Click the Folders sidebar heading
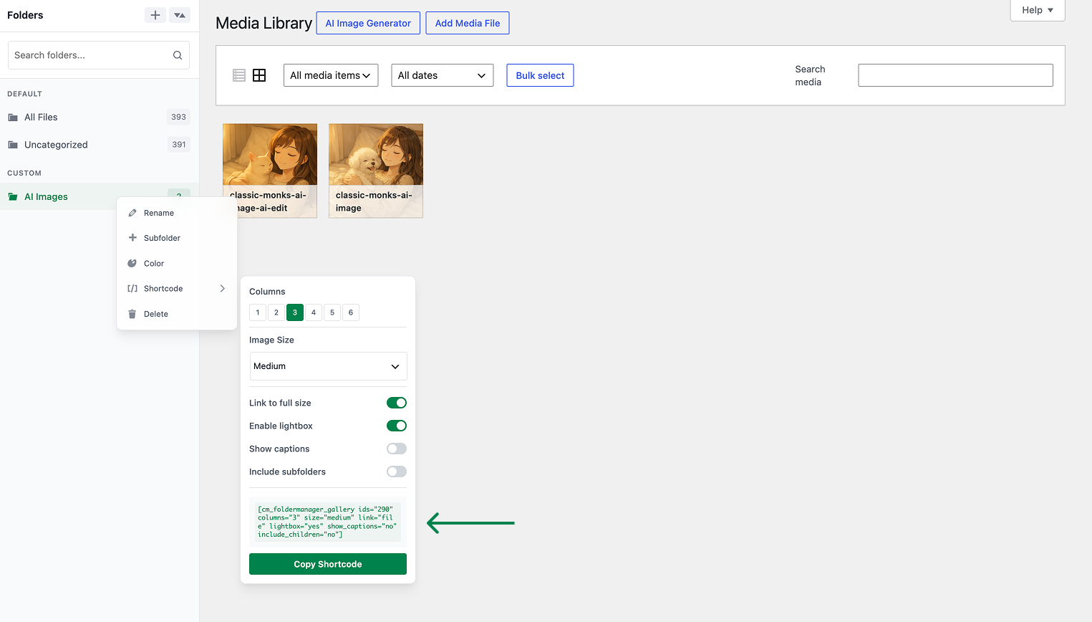This screenshot has width=1092, height=622. [25, 15]
